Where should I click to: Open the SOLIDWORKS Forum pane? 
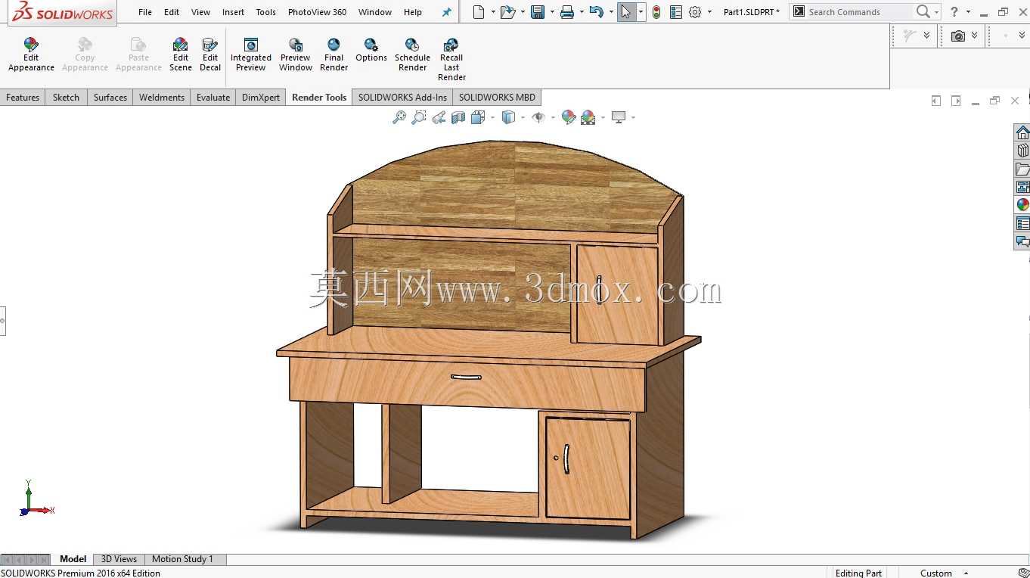1022,242
